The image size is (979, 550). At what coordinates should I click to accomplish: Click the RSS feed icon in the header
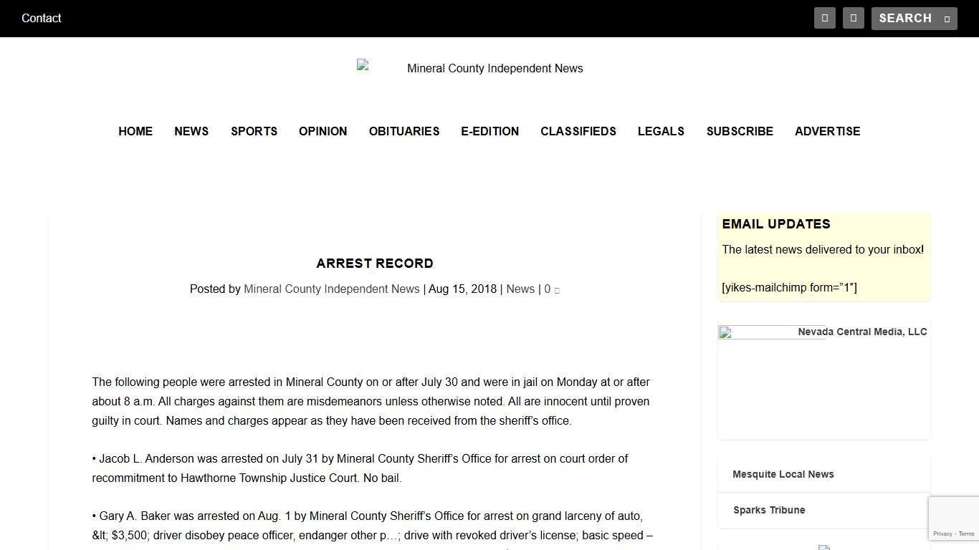(853, 18)
